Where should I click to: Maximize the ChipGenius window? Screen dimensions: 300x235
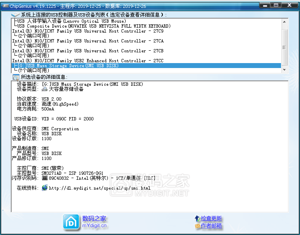click(276, 5)
